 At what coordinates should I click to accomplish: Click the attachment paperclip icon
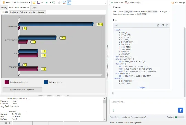pyautogui.click(x=114, y=110)
